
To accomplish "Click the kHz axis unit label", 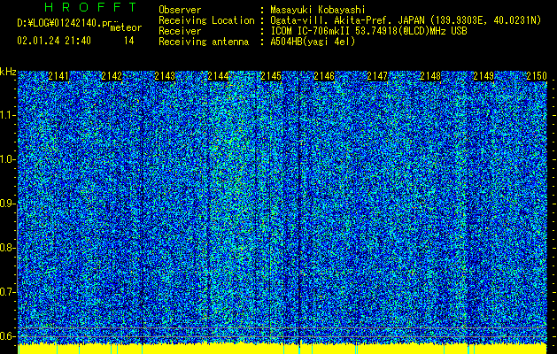I will coord(8,72).
